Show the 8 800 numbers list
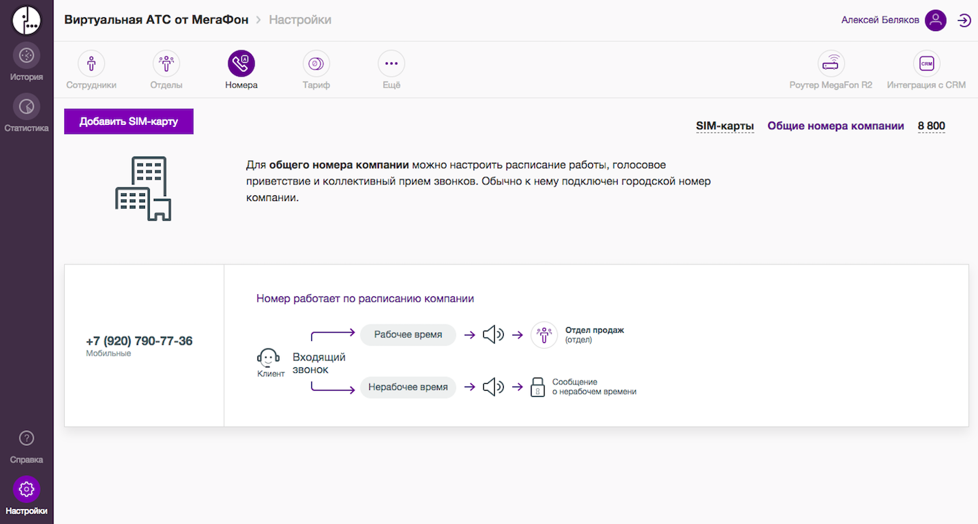Image resolution: width=978 pixels, height=524 pixels. click(932, 126)
